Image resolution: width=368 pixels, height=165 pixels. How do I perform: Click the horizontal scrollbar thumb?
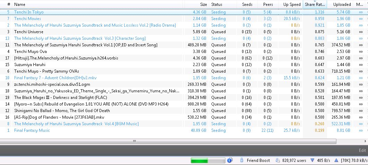tap(168, 141)
